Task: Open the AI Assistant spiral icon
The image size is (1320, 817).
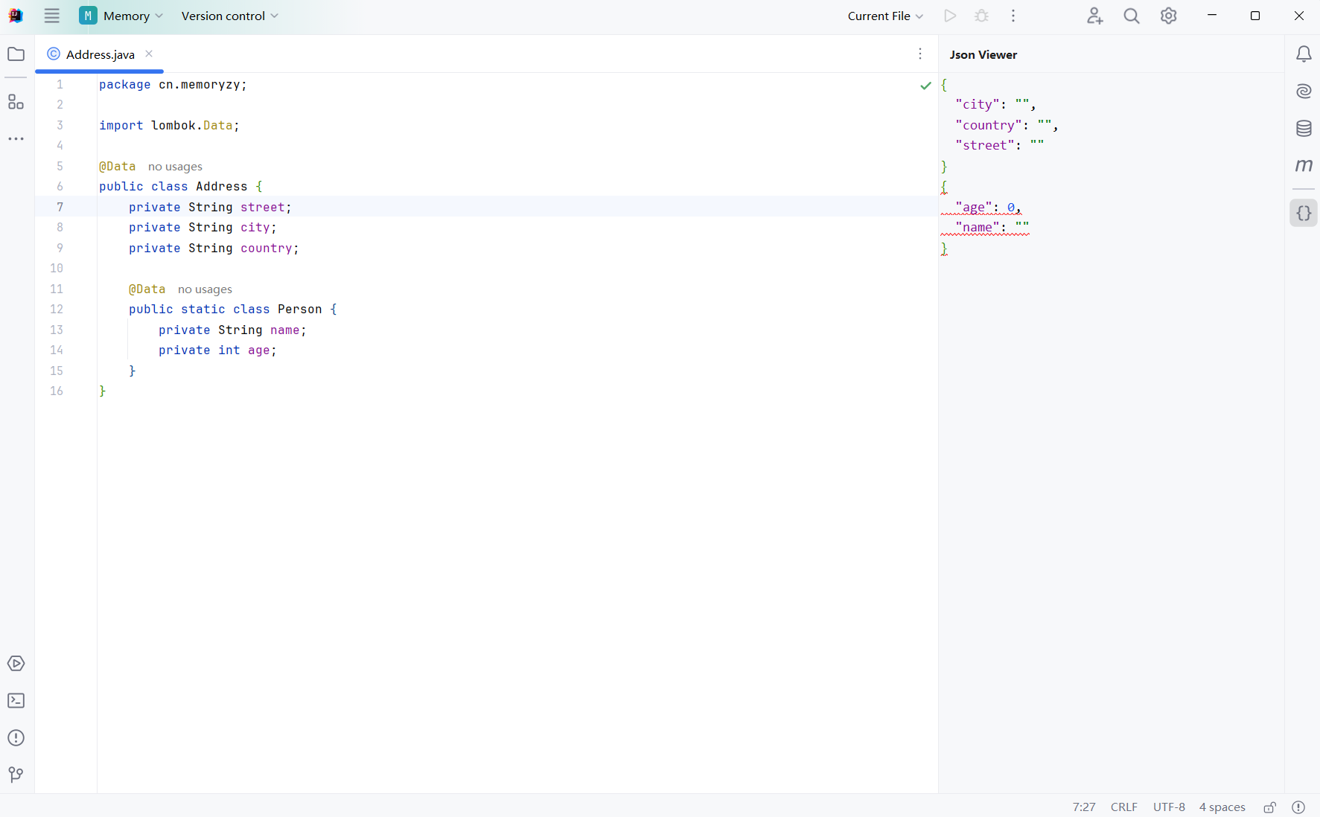Action: tap(1304, 91)
